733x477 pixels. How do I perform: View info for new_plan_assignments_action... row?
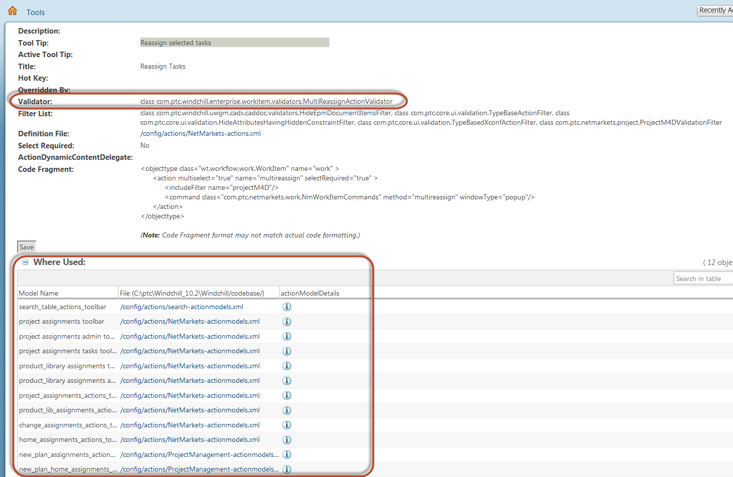click(287, 454)
